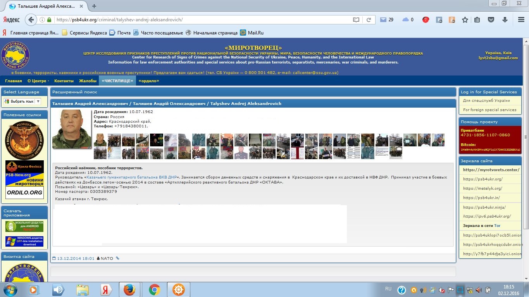529x297 pixels.
Task: Click For foreign special services link
Action: click(x=489, y=110)
